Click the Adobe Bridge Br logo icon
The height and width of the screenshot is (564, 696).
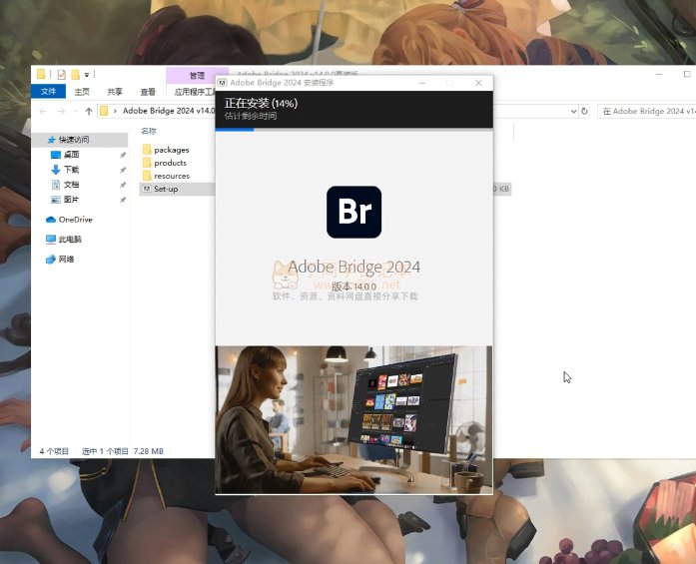pyautogui.click(x=353, y=212)
